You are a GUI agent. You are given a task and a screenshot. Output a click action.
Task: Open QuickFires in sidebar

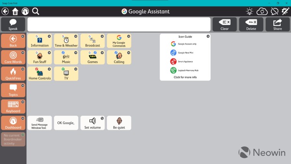point(13,74)
